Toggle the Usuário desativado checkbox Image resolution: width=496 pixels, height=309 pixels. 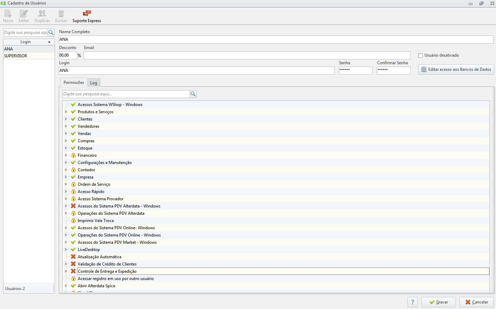[421, 55]
